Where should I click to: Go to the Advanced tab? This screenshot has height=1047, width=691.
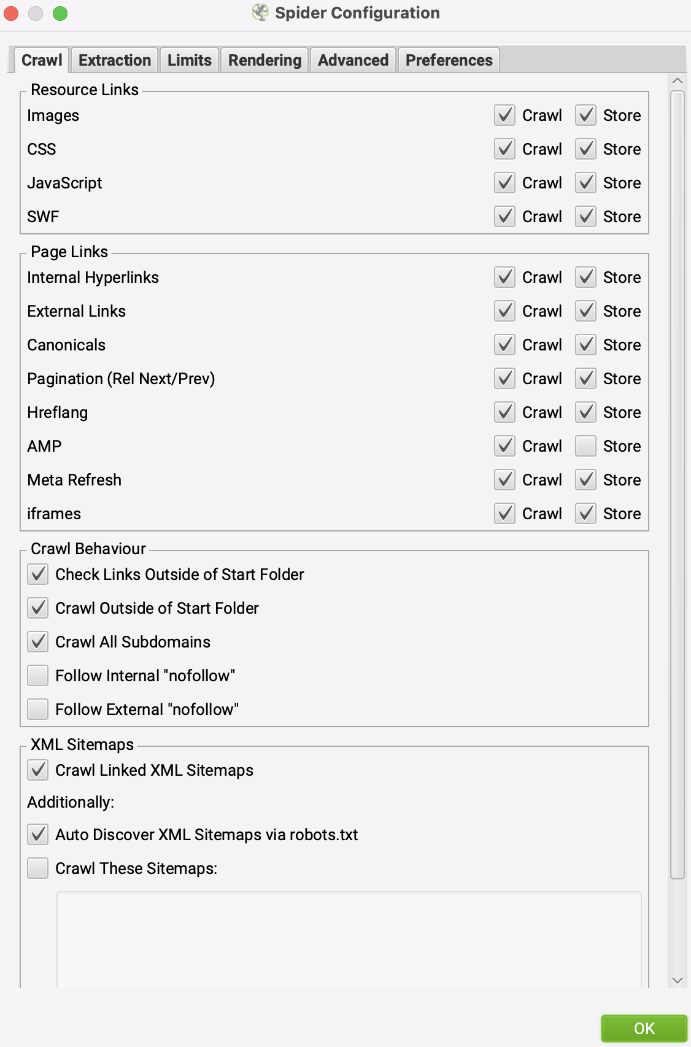pos(353,60)
